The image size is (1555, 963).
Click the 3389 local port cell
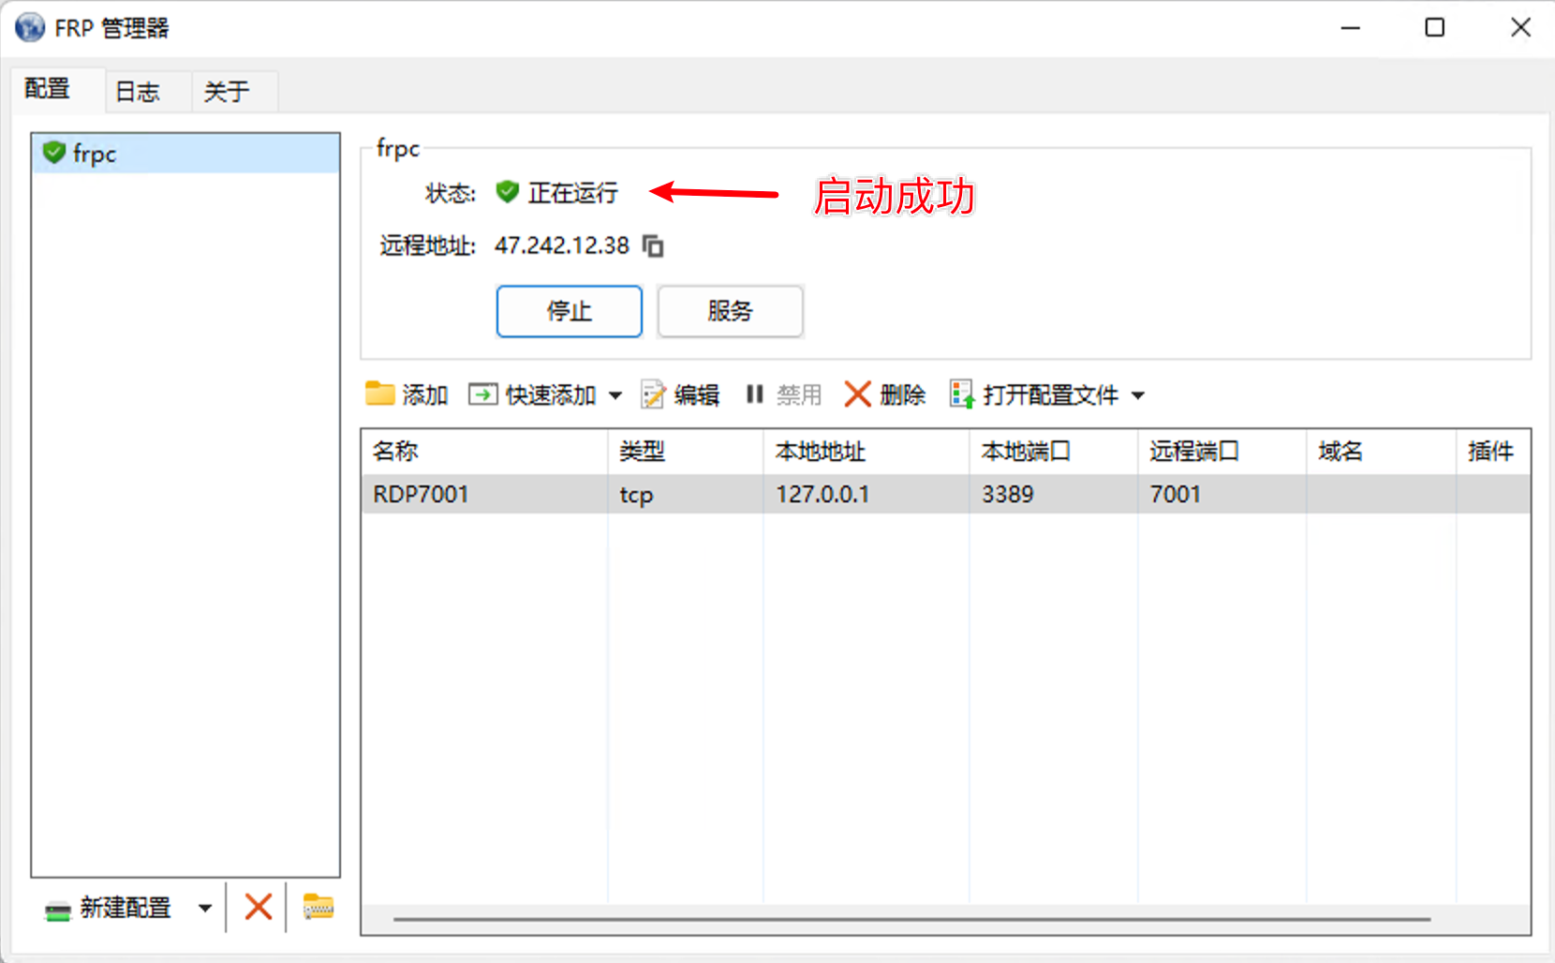click(1054, 494)
